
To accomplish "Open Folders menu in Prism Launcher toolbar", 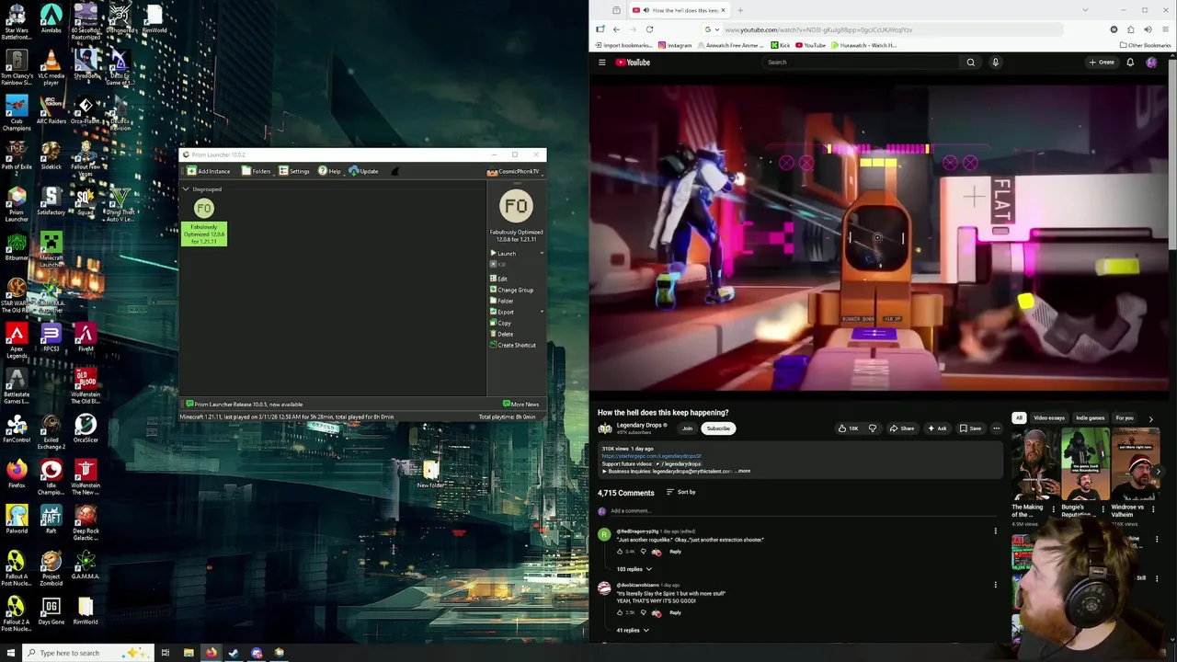I will point(257,171).
